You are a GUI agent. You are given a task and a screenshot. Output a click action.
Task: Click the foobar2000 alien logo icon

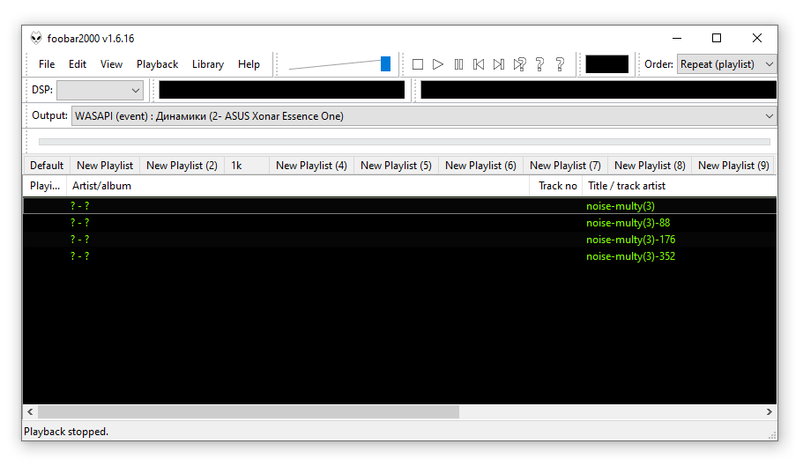(36, 39)
